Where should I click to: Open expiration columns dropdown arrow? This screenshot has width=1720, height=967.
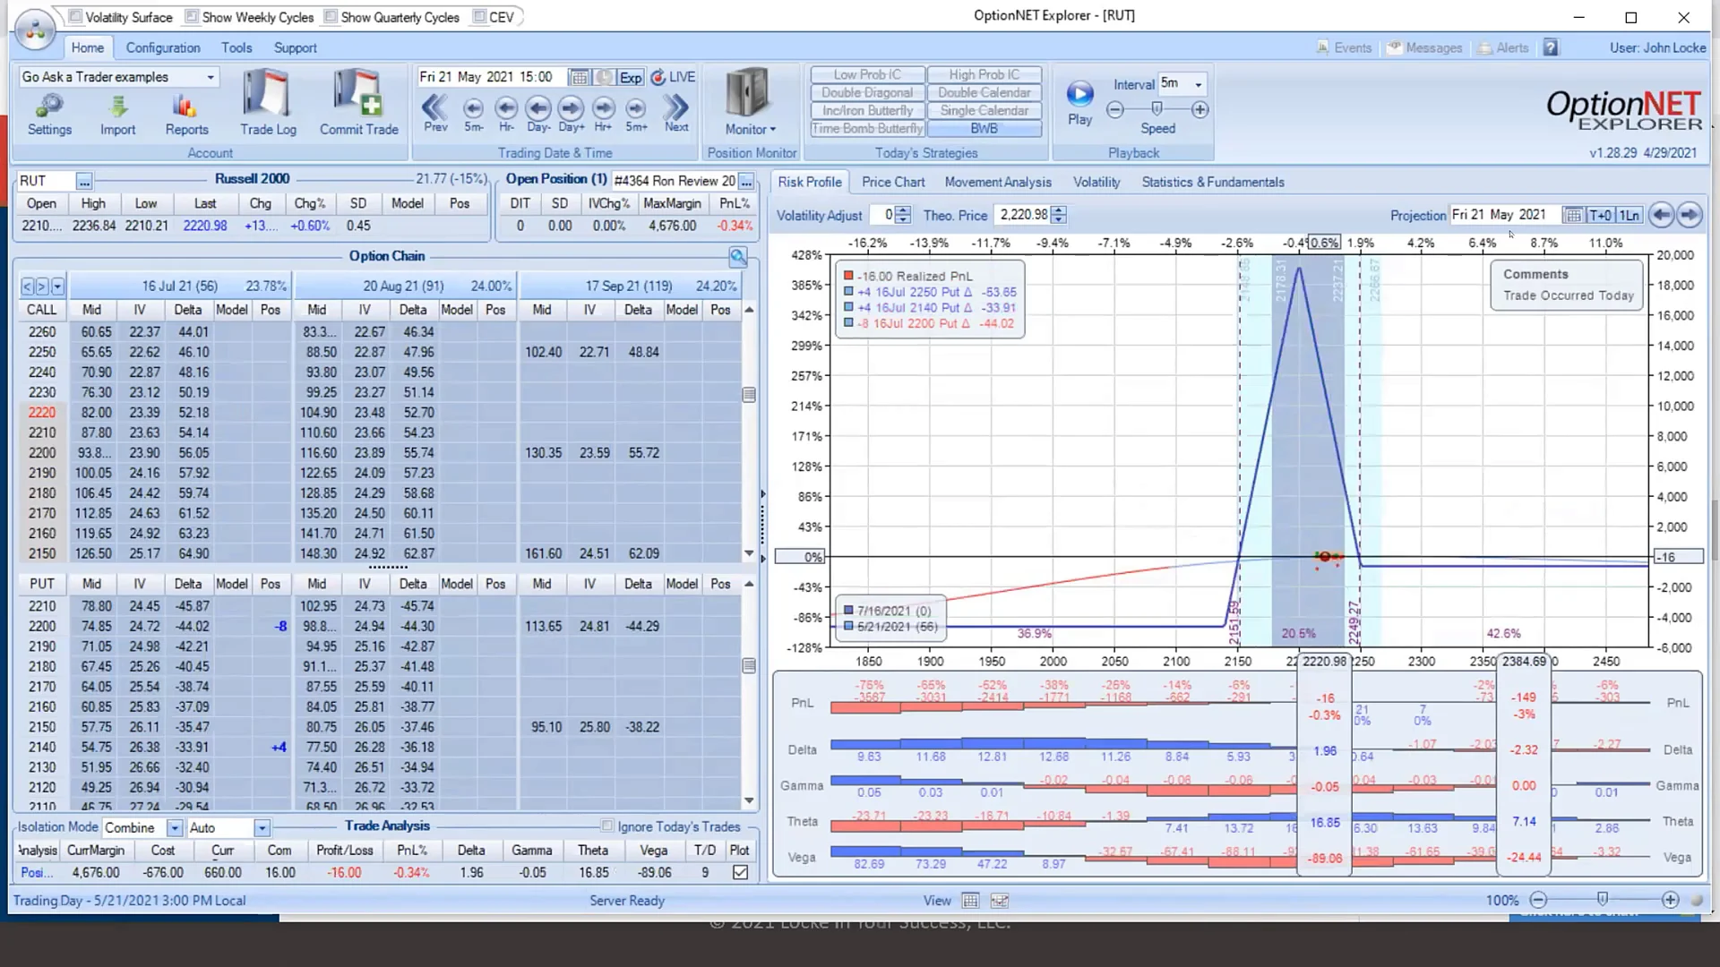[x=57, y=287]
